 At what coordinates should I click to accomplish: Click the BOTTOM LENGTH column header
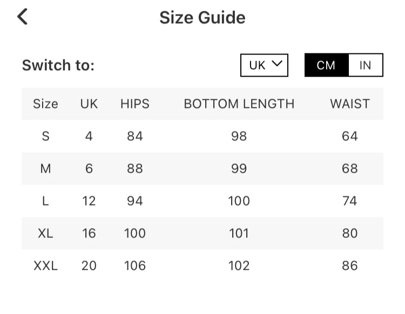(x=239, y=104)
